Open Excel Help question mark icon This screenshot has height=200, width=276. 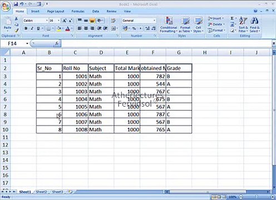pos(255,11)
